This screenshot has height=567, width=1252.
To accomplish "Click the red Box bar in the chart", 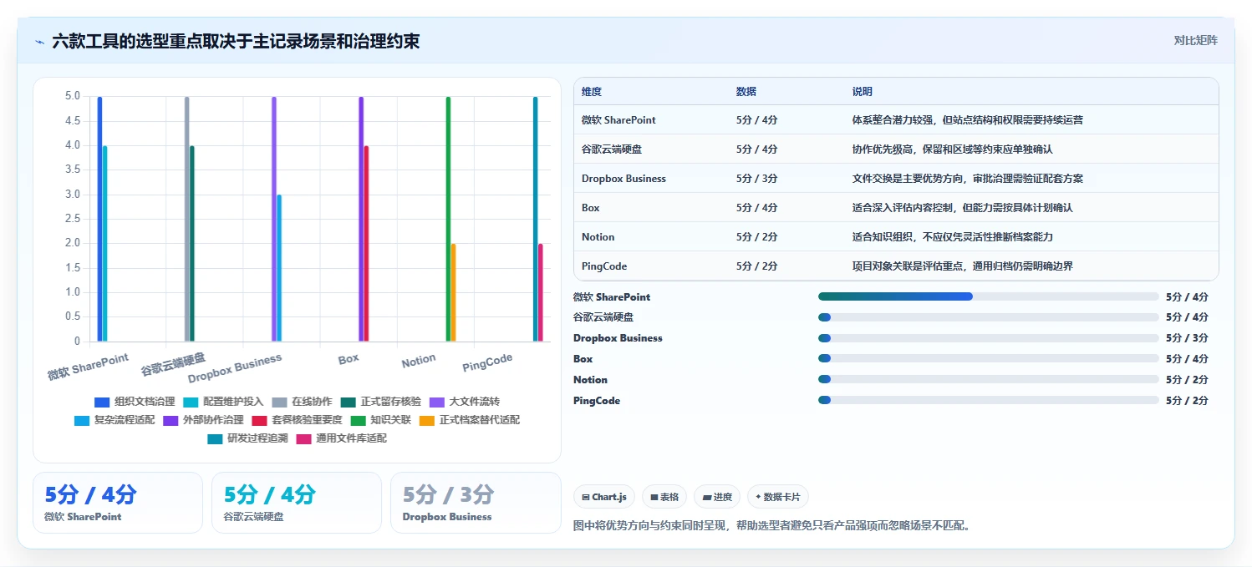I will (366, 244).
